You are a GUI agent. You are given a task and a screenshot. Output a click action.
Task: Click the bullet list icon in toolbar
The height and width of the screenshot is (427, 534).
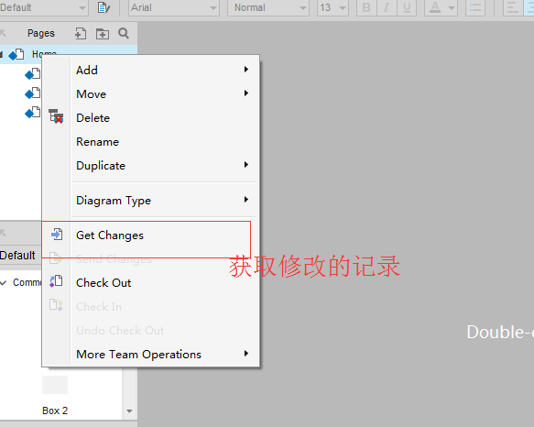point(475,7)
